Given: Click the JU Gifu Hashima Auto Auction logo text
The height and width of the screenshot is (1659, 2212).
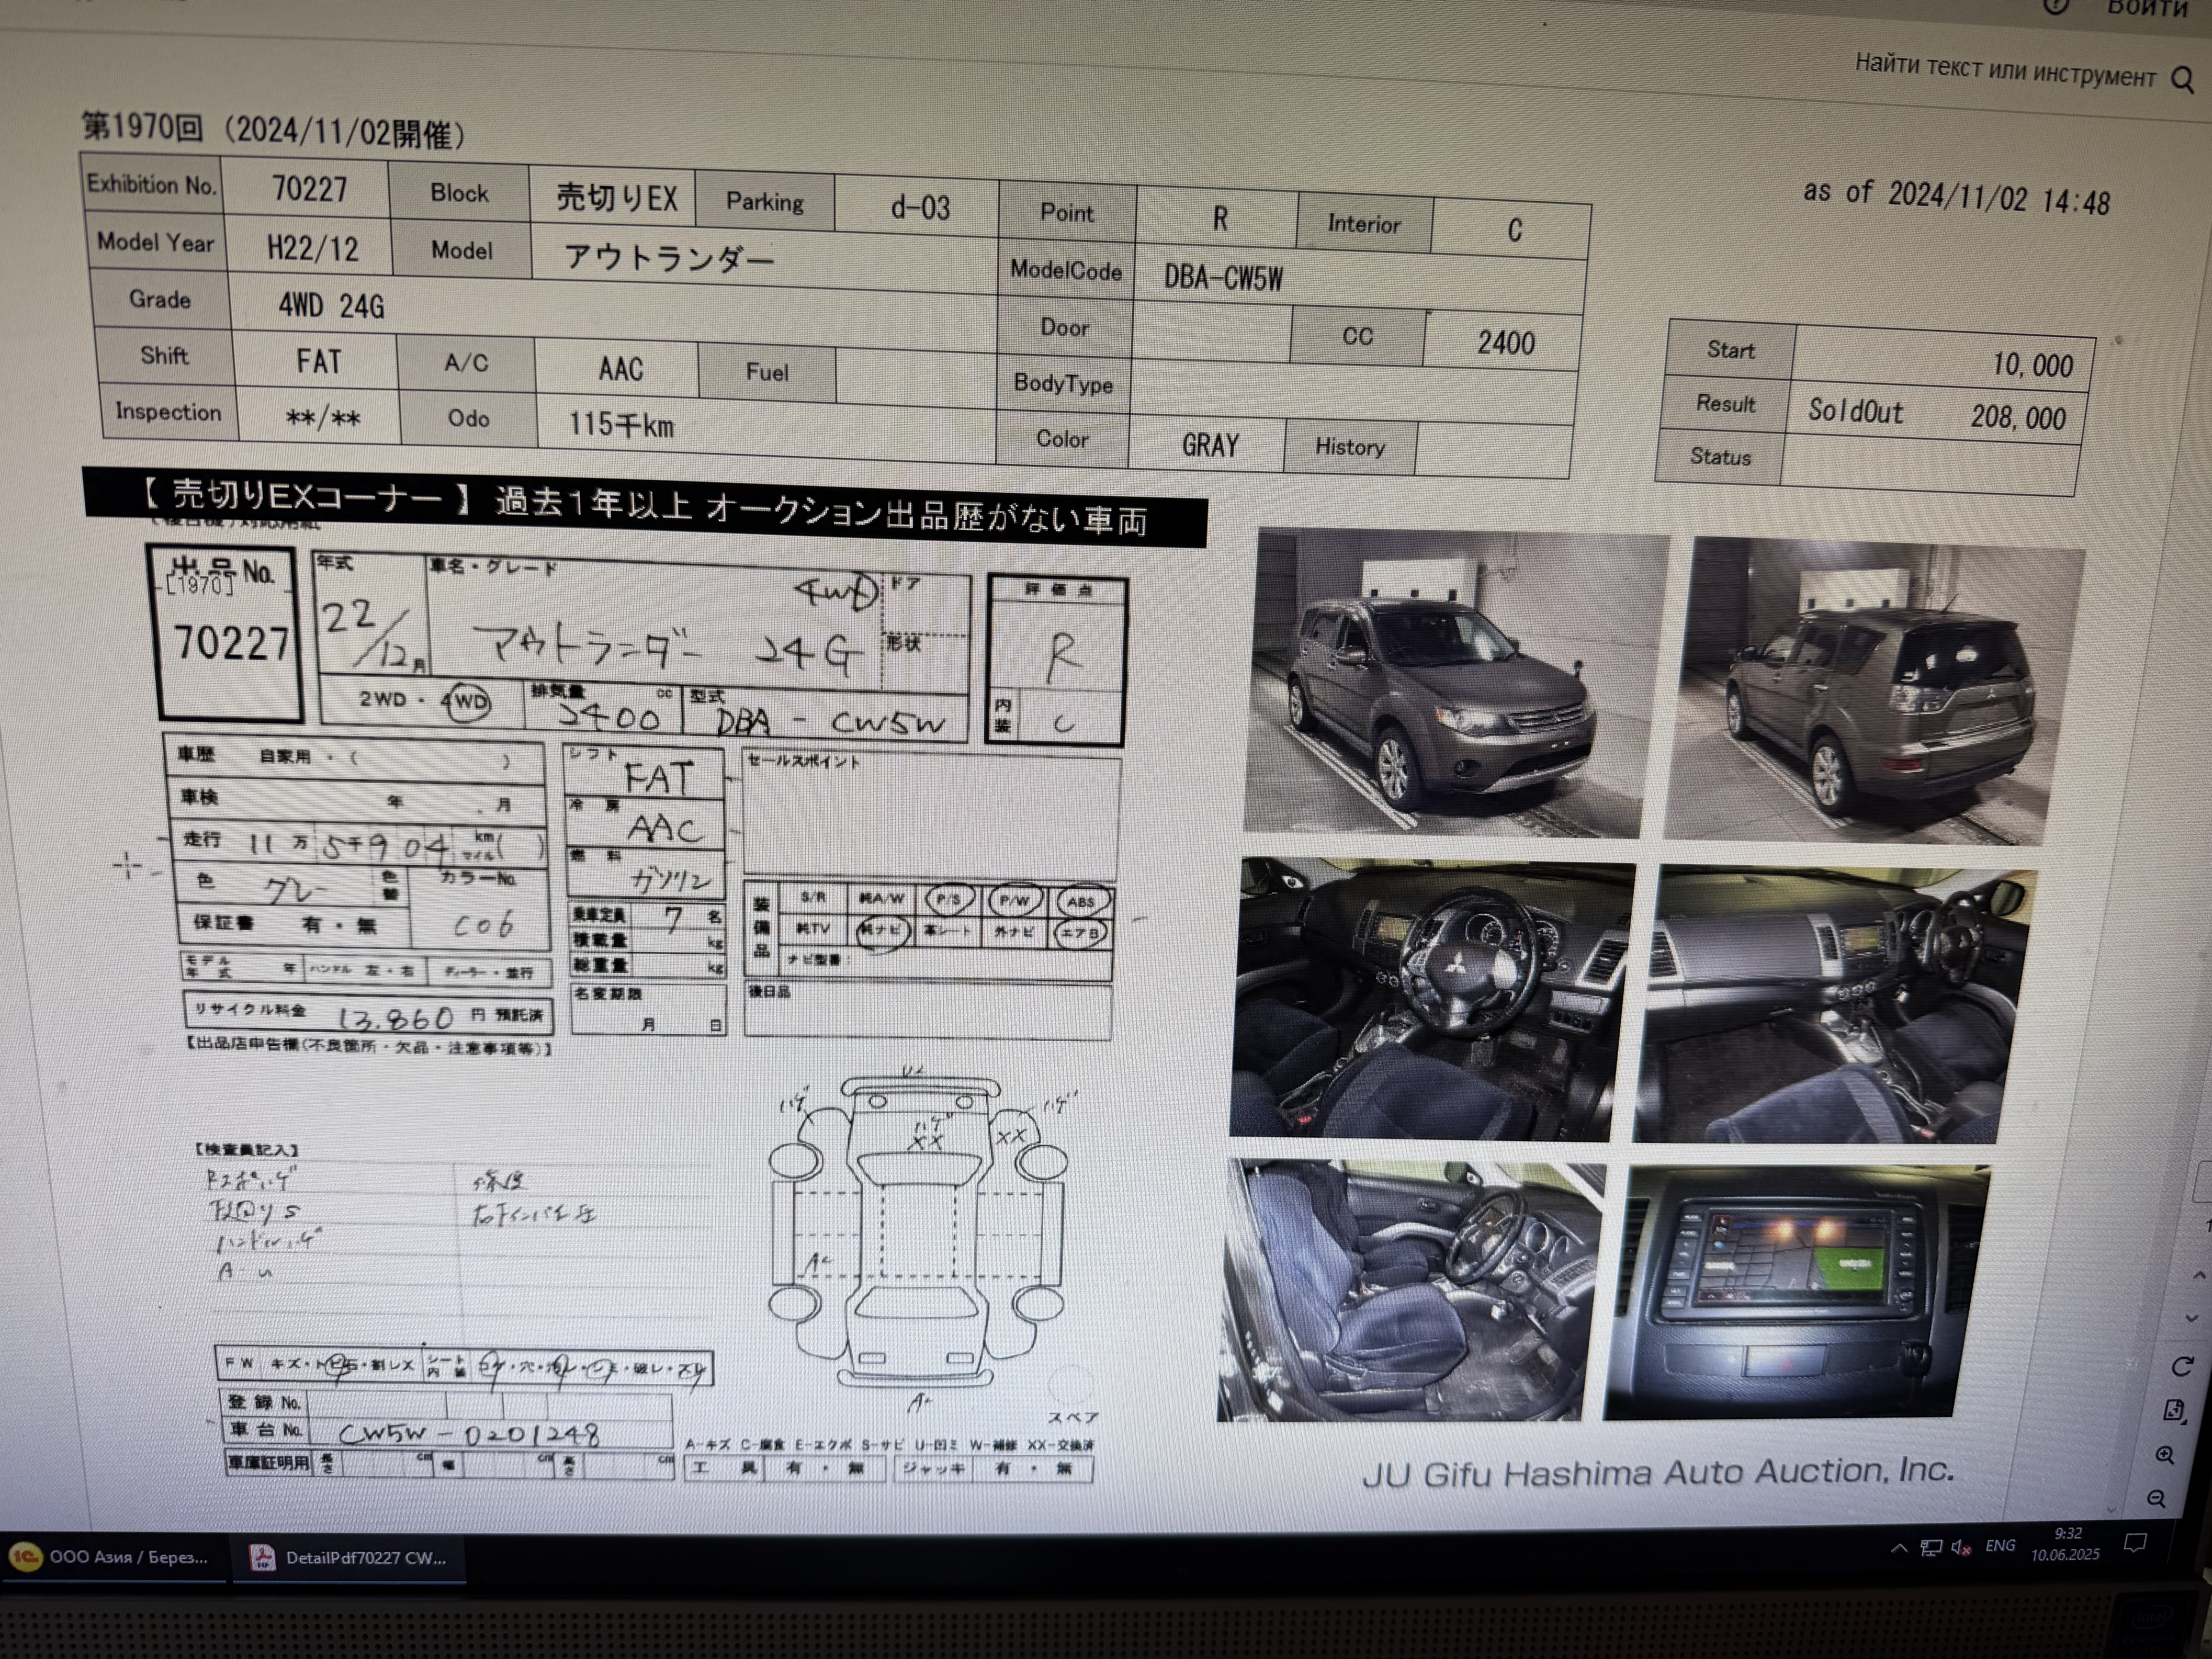Looking at the screenshot, I should tap(1658, 1473).
